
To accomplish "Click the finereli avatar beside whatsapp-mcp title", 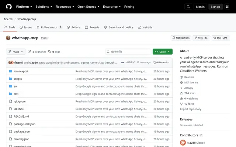I will [x=8, y=38].
